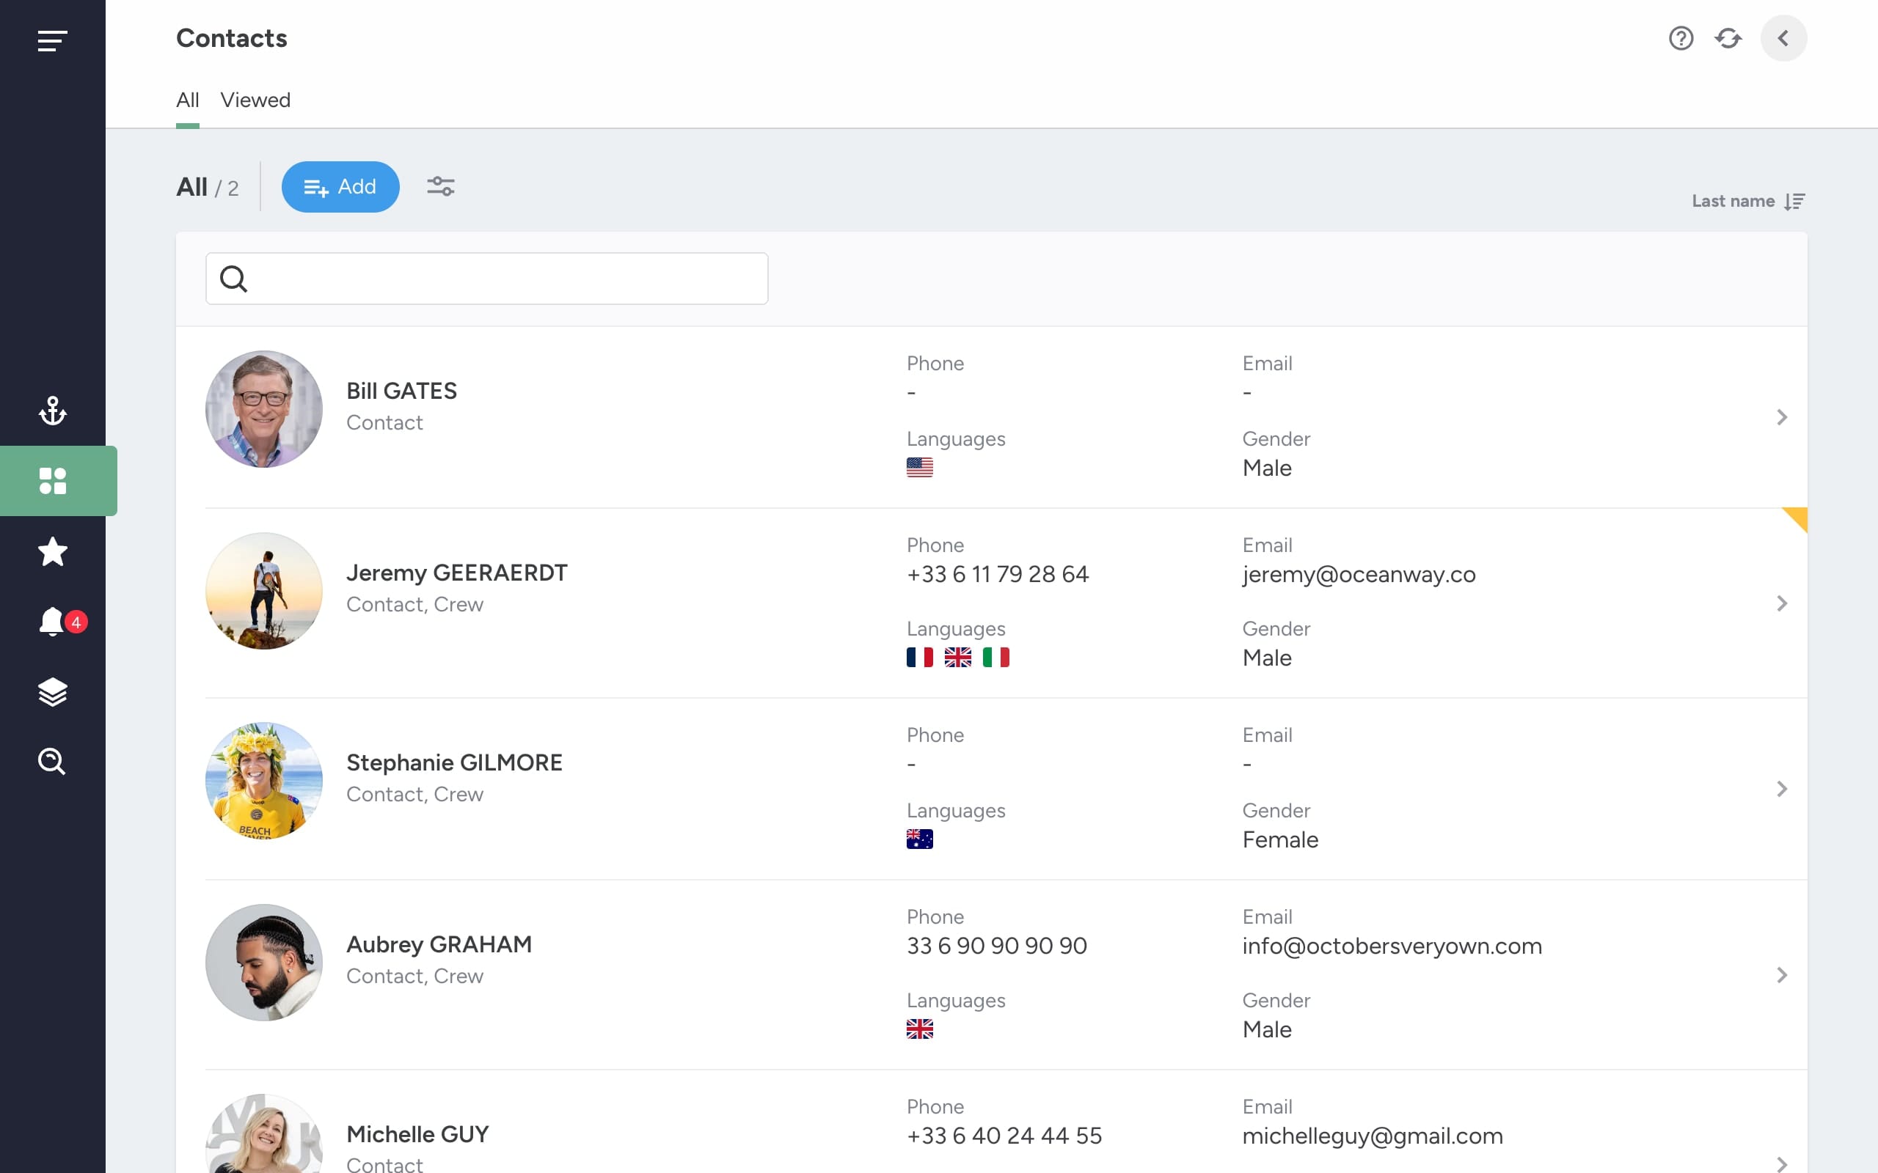Screen dimensions: 1878x1173
Task: Expand Aubrey GRAHAM row with the chevron
Action: (x=1782, y=975)
